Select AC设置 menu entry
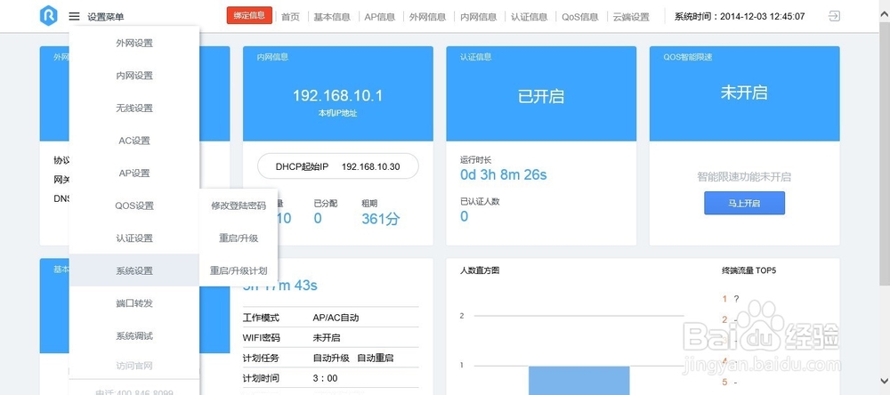890x395 pixels. (134, 141)
